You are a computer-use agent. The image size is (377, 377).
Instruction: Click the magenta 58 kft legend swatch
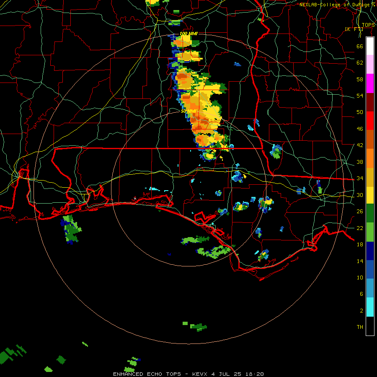point(370,83)
